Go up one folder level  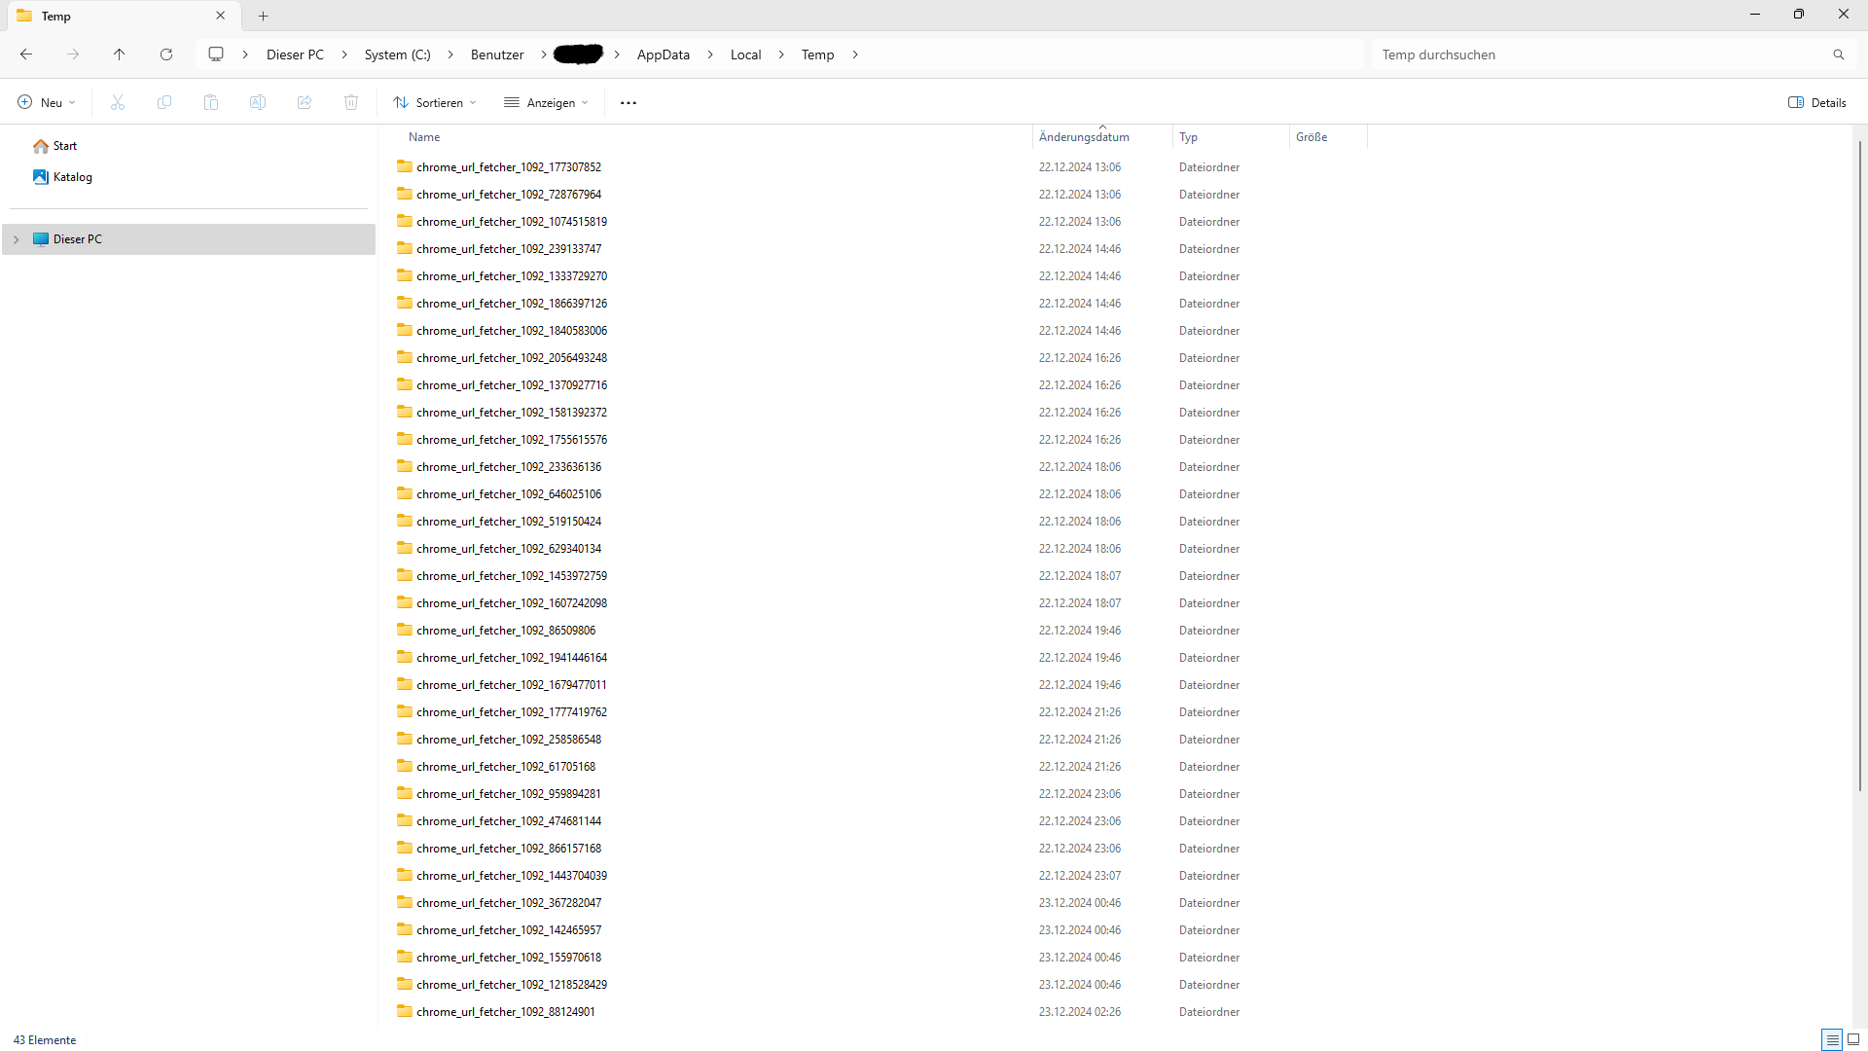(120, 54)
